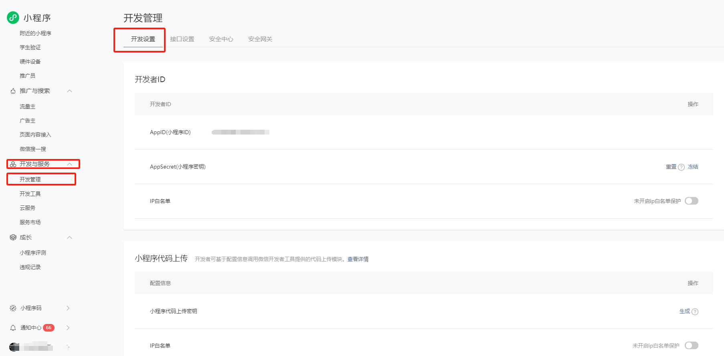Open 开发工具 in the sidebar
The height and width of the screenshot is (356, 724).
(x=30, y=194)
